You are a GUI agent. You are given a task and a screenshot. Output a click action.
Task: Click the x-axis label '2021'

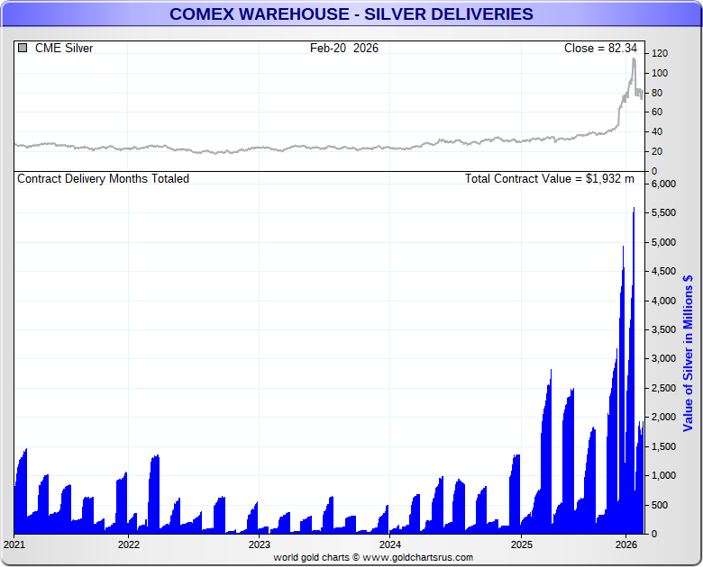(14, 544)
